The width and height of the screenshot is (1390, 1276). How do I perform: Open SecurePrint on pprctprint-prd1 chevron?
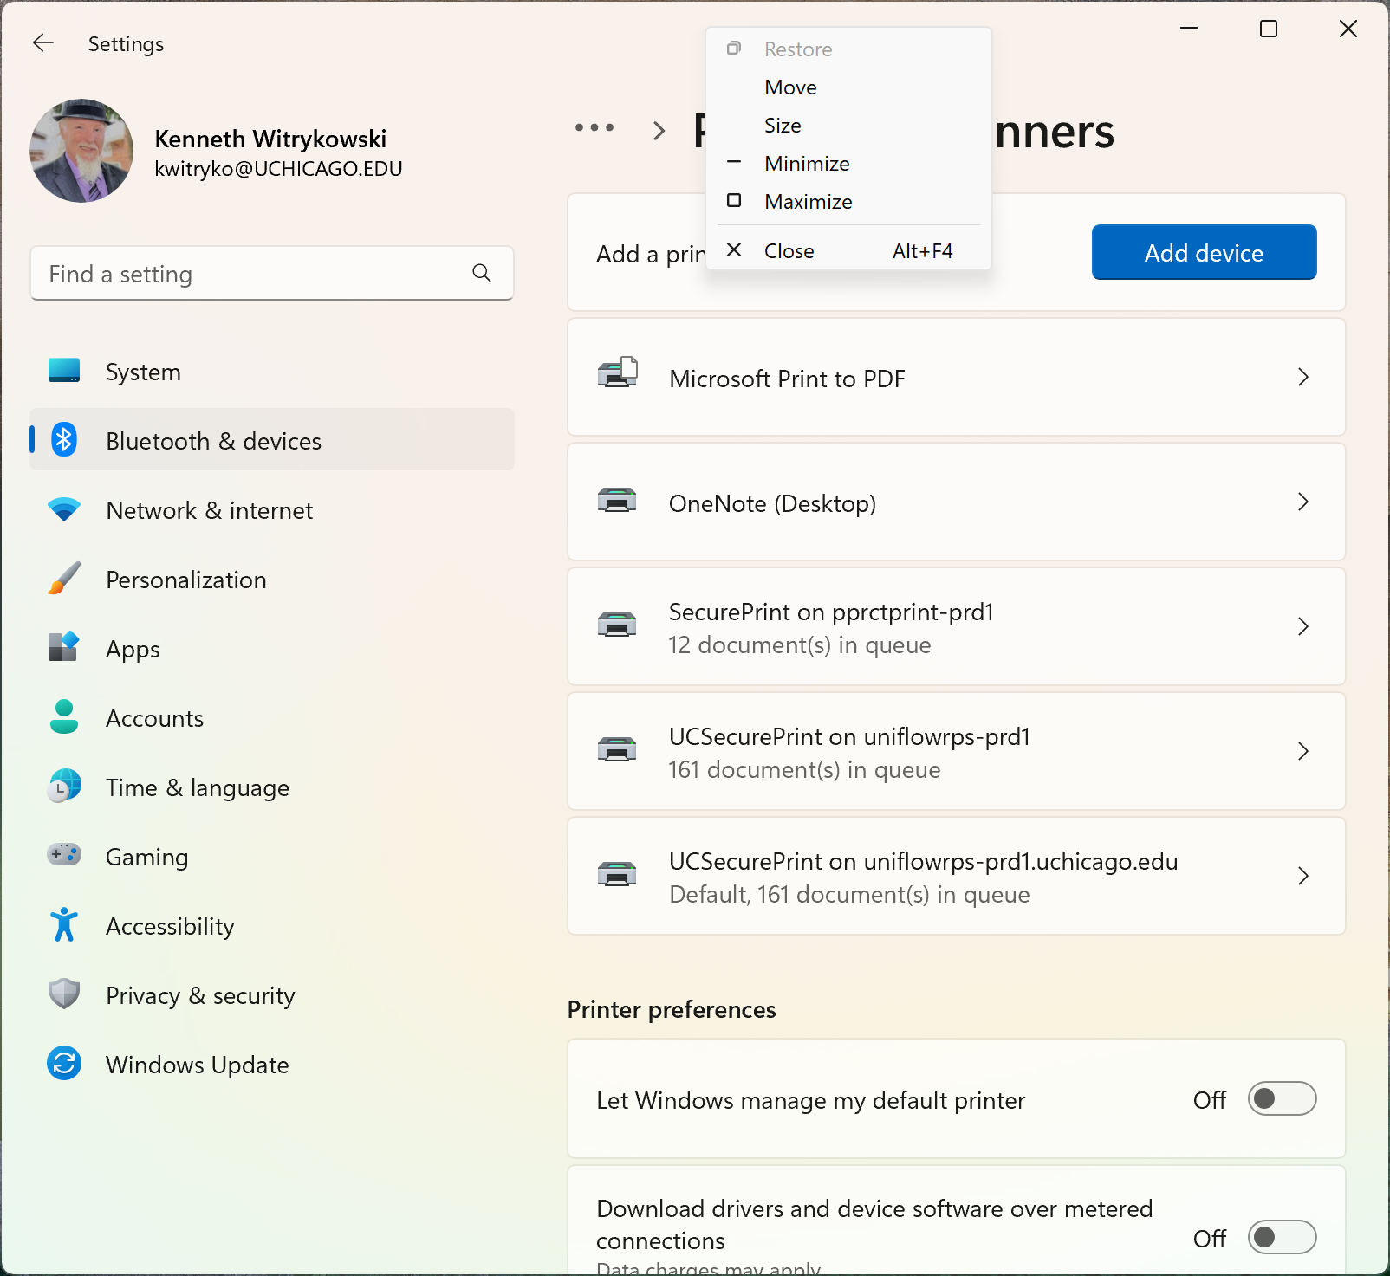coord(1302,626)
